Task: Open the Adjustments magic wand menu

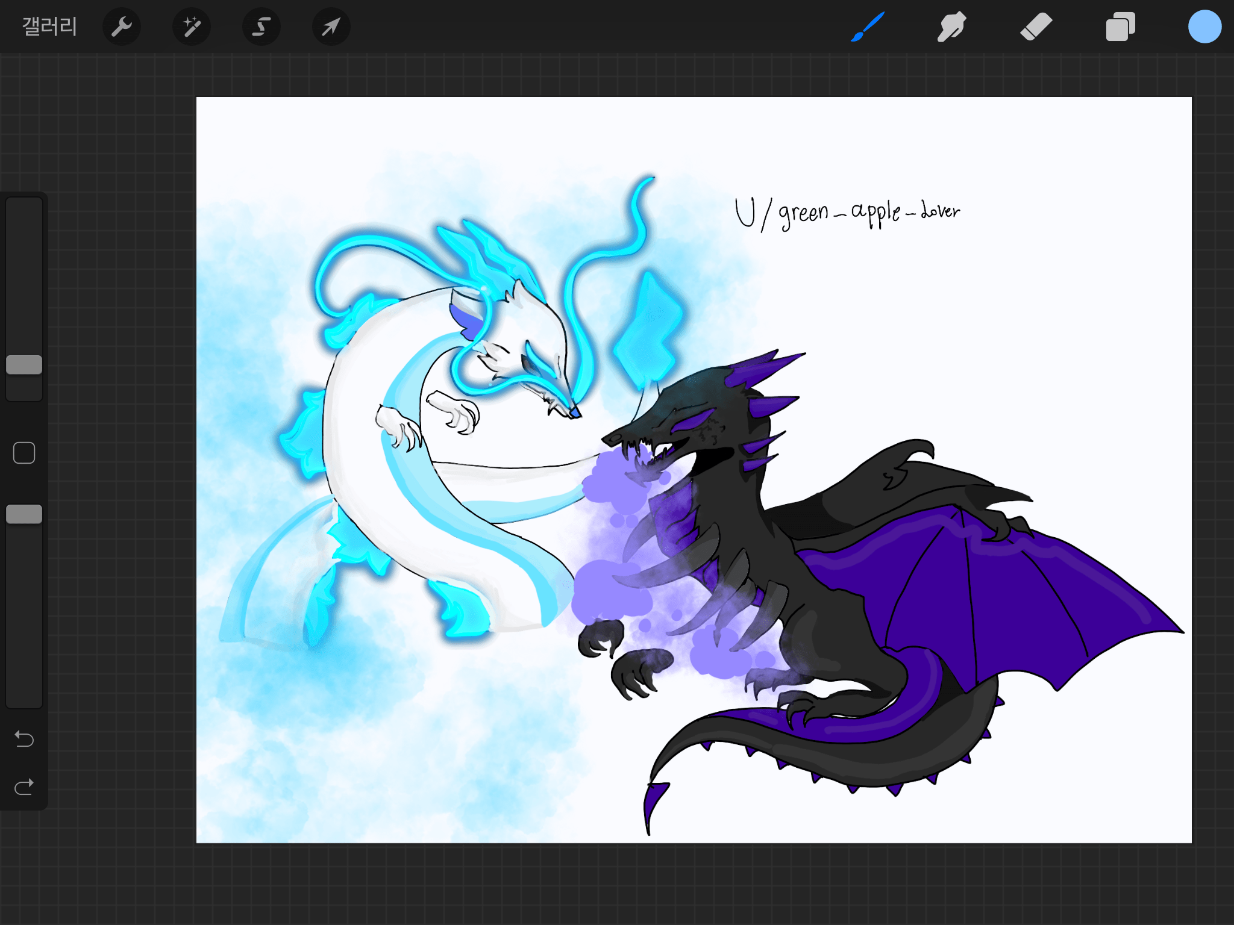Action: pyautogui.click(x=192, y=26)
